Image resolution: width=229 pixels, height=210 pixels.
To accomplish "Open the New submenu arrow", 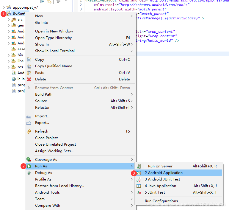I will [132, 16].
